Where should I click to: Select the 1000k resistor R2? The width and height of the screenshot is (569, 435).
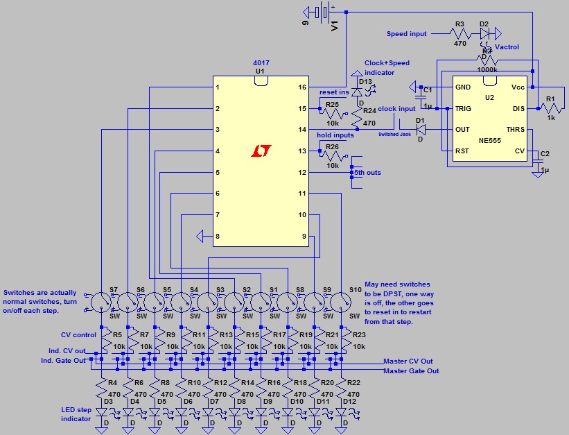point(487,60)
